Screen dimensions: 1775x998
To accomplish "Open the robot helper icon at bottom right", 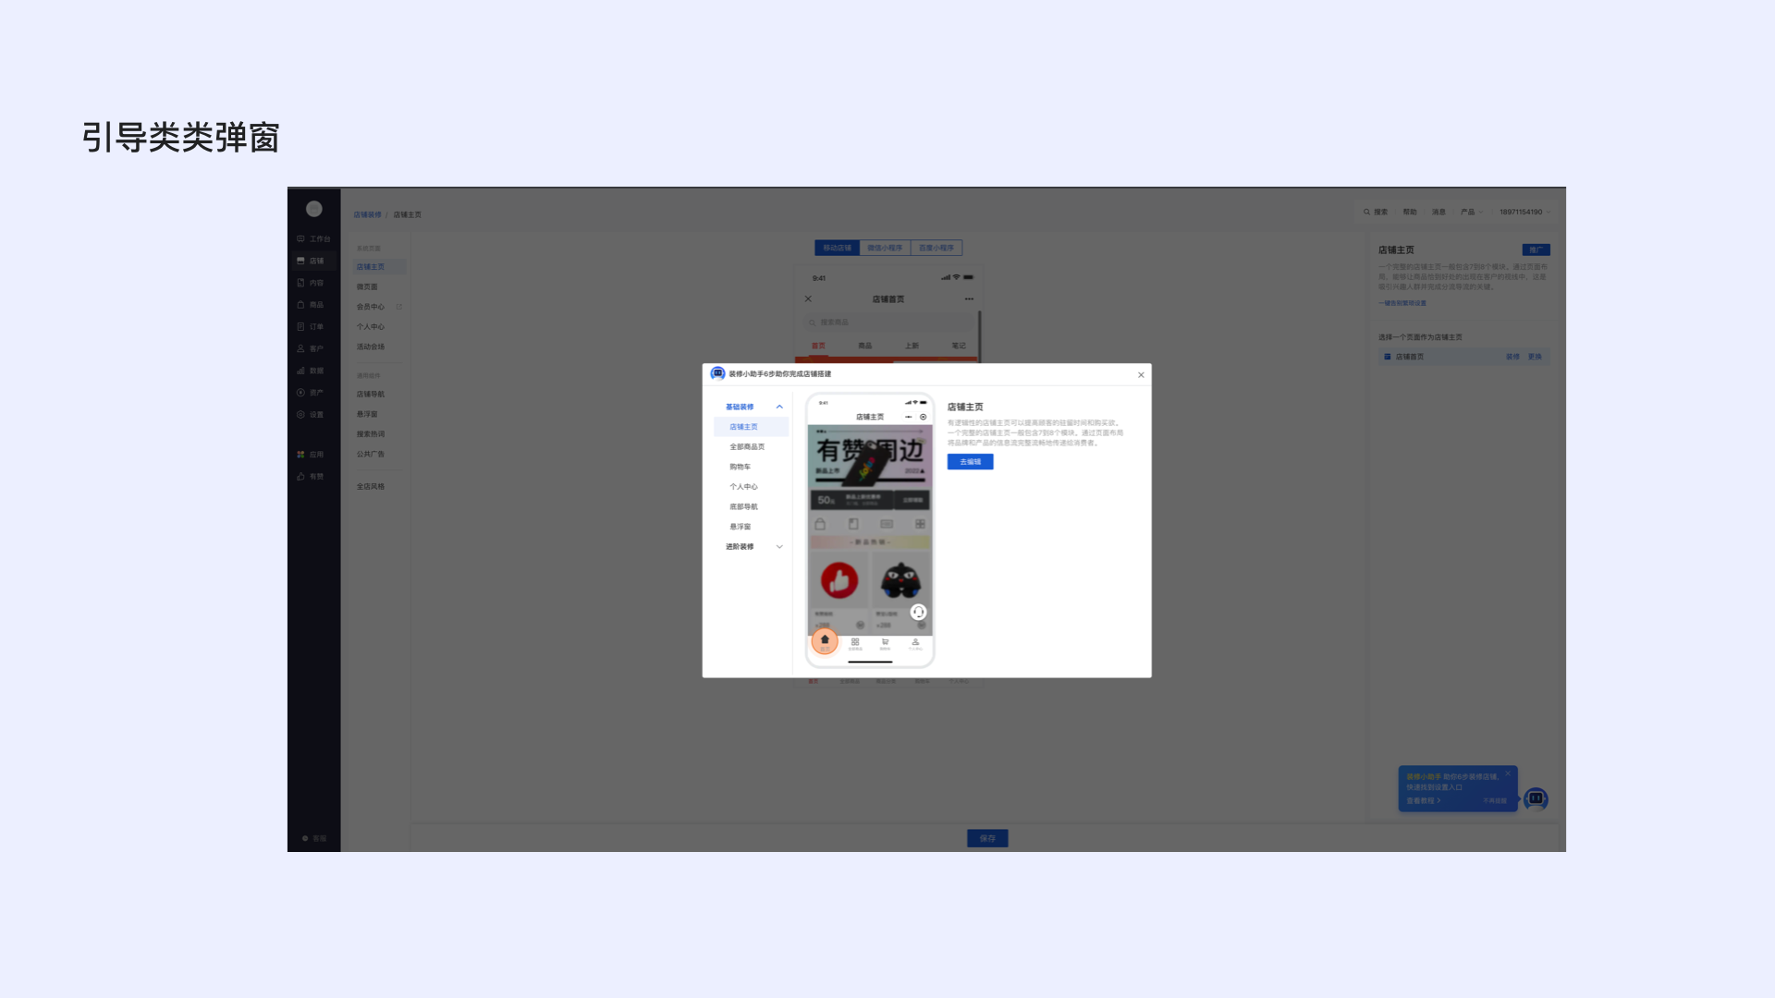I will click(x=1536, y=798).
